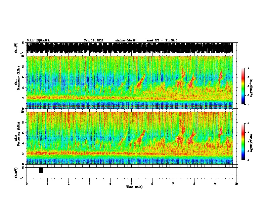Click the ch.1 color bar '-7' label
Screen dimensions: 266x206
(x=248, y=104)
